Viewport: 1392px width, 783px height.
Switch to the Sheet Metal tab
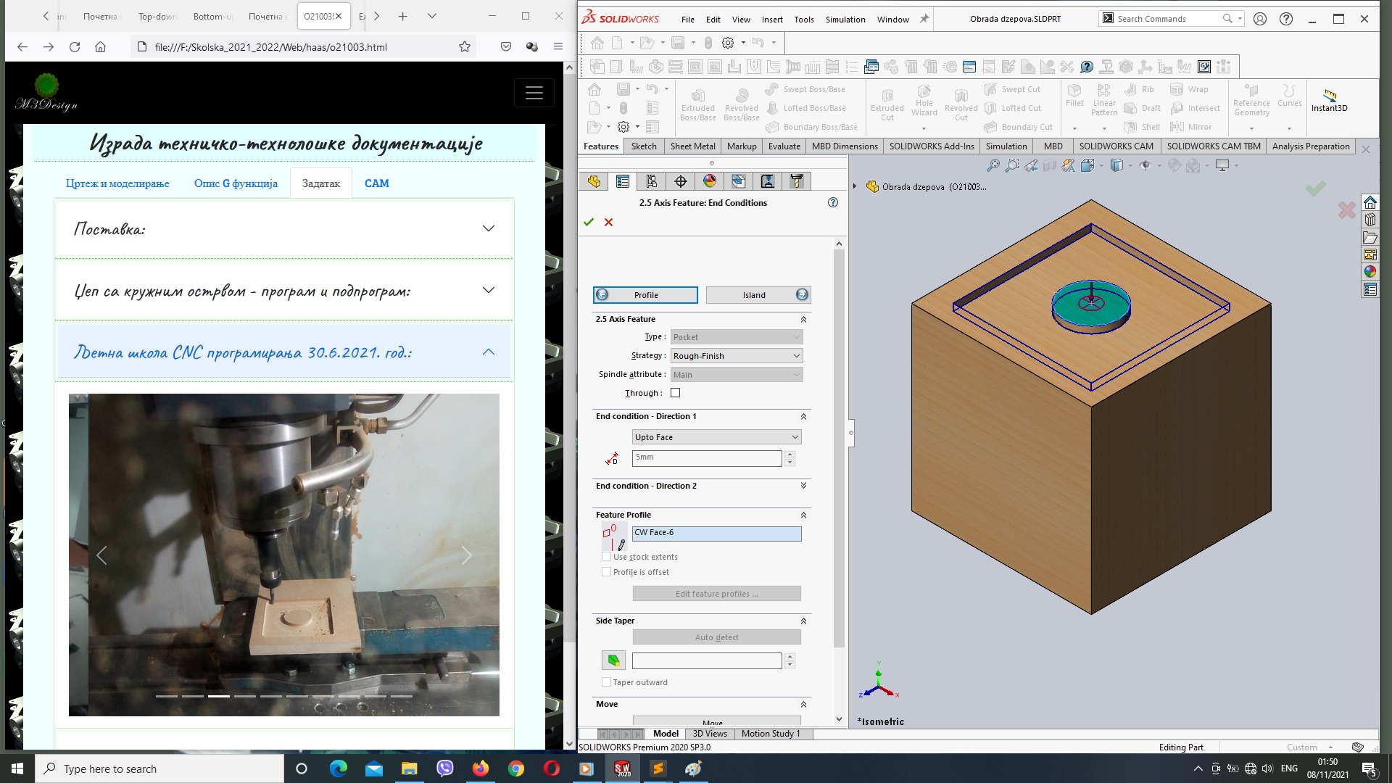click(690, 145)
